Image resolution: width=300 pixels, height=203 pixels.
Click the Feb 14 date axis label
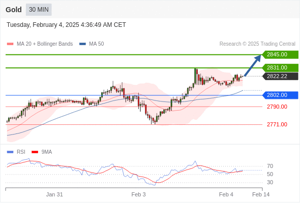tap(261, 194)
